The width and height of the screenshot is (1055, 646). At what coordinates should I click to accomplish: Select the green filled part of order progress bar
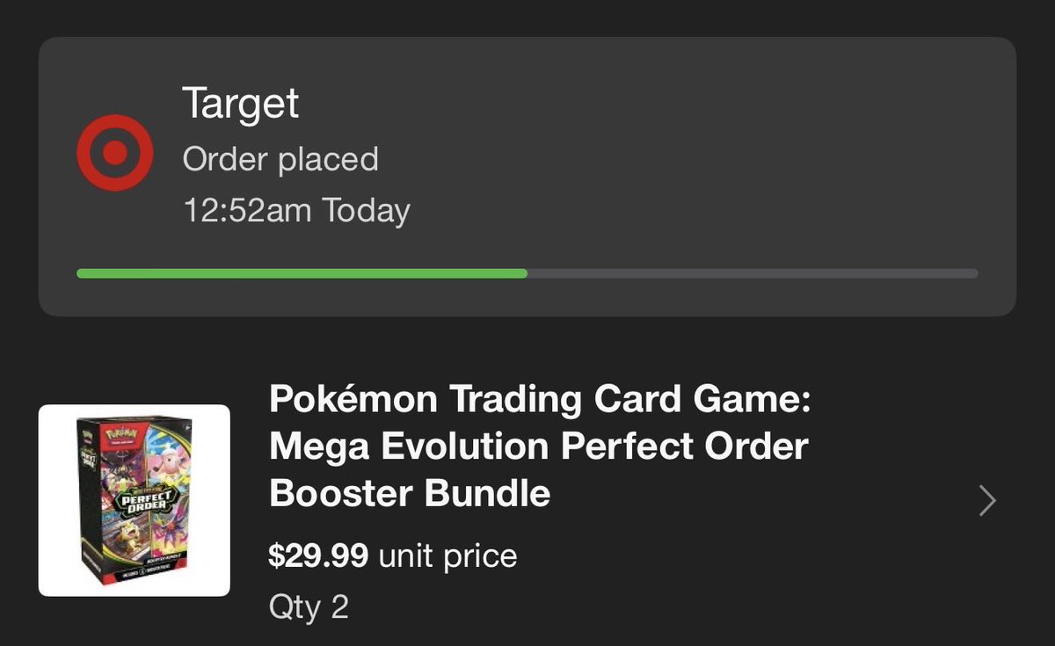(302, 273)
